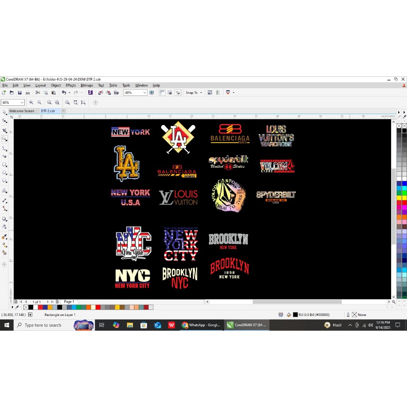Select the Polygon tool
407x407 pixels.
(4, 181)
